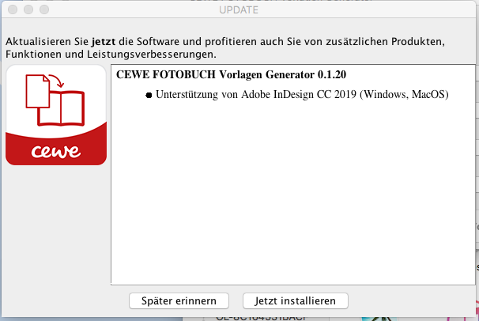
Task: Click the white cewe wordmark on red
Action: (56, 151)
